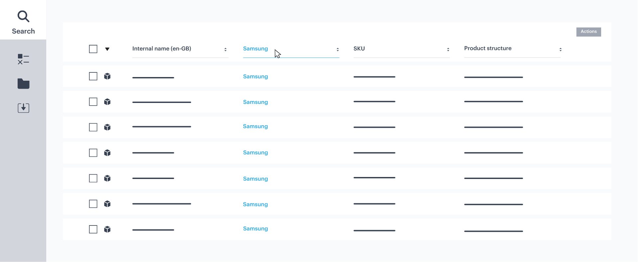
Task: Open the bulk selection dropdown arrow
Action: (x=107, y=49)
